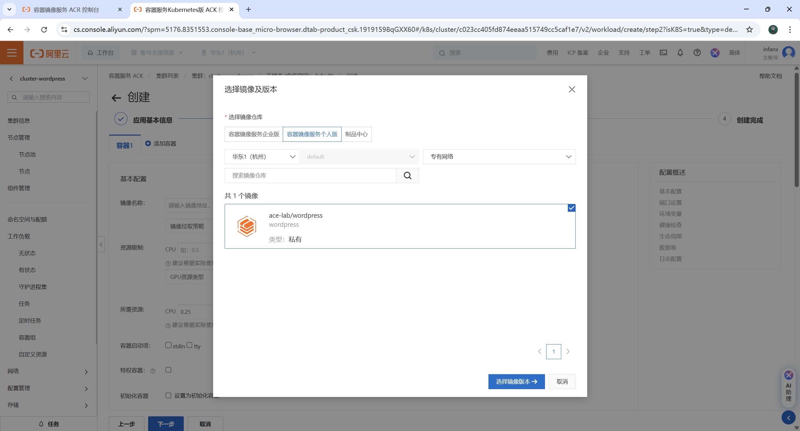Viewport: 800px width, 431px height.
Task: Open the hamburger menu in Aliyun header
Action: coord(12,53)
